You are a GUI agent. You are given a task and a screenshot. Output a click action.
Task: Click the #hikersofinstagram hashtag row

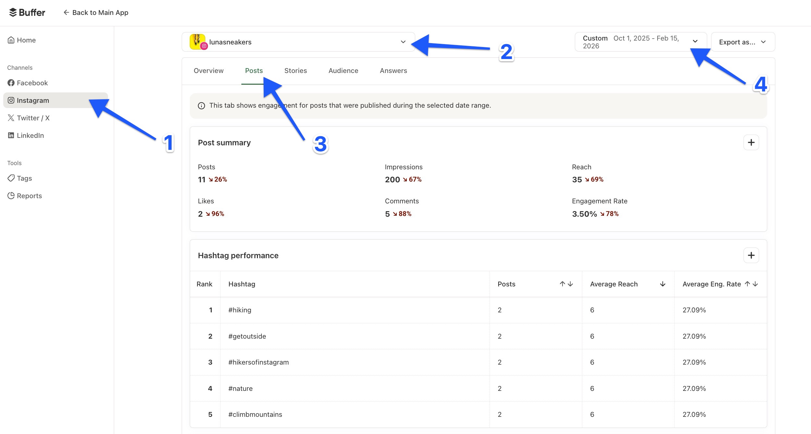tap(478, 362)
